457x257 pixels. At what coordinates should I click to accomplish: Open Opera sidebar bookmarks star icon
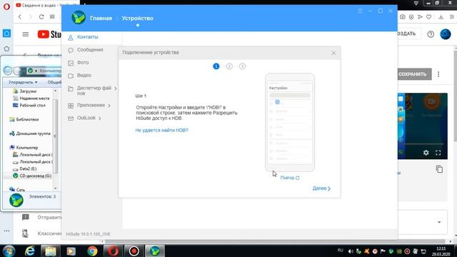tap(6, 49)
